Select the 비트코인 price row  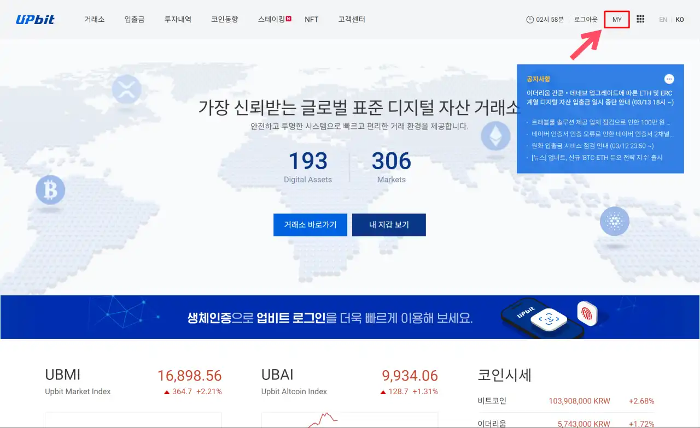(x=566, y=401)
